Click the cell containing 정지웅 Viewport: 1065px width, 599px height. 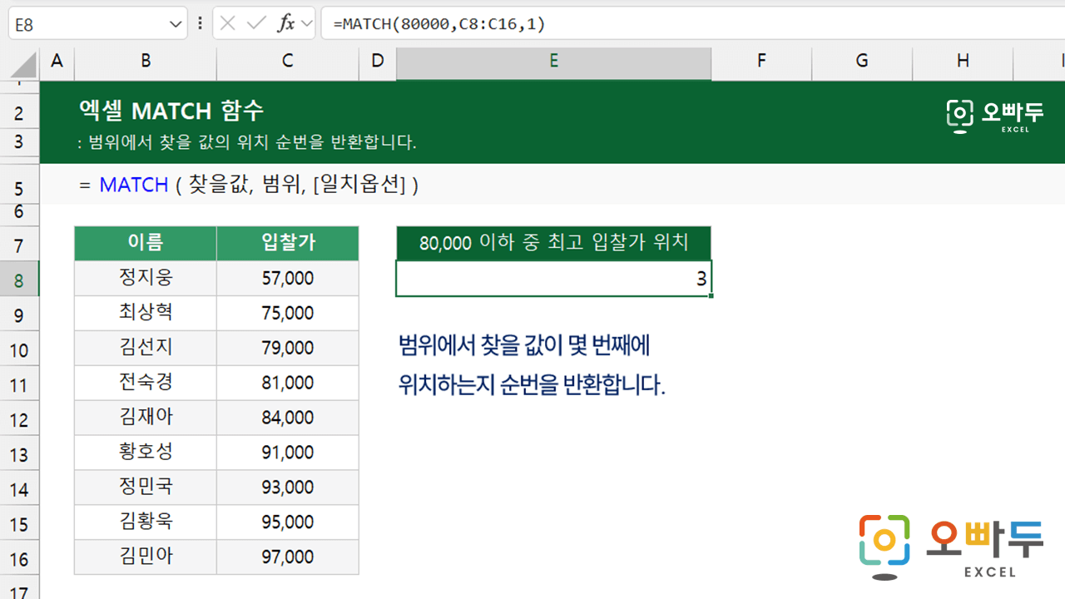coord(146,278)
